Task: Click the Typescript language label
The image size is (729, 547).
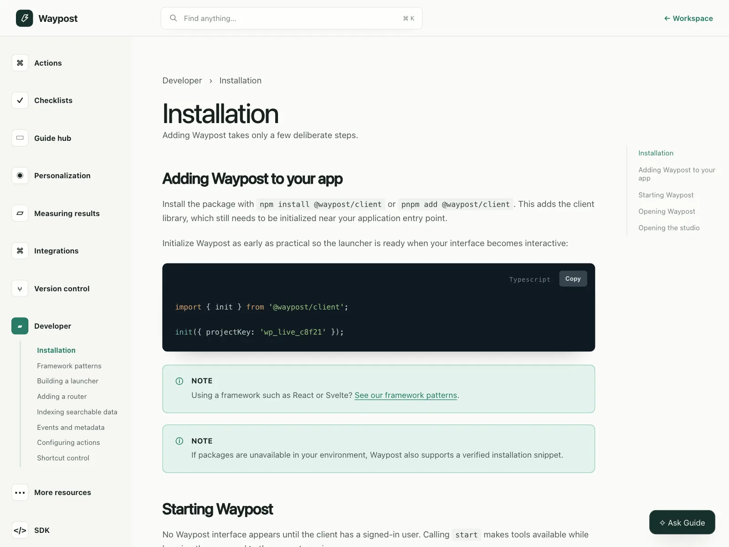Action: coord(529,279)
